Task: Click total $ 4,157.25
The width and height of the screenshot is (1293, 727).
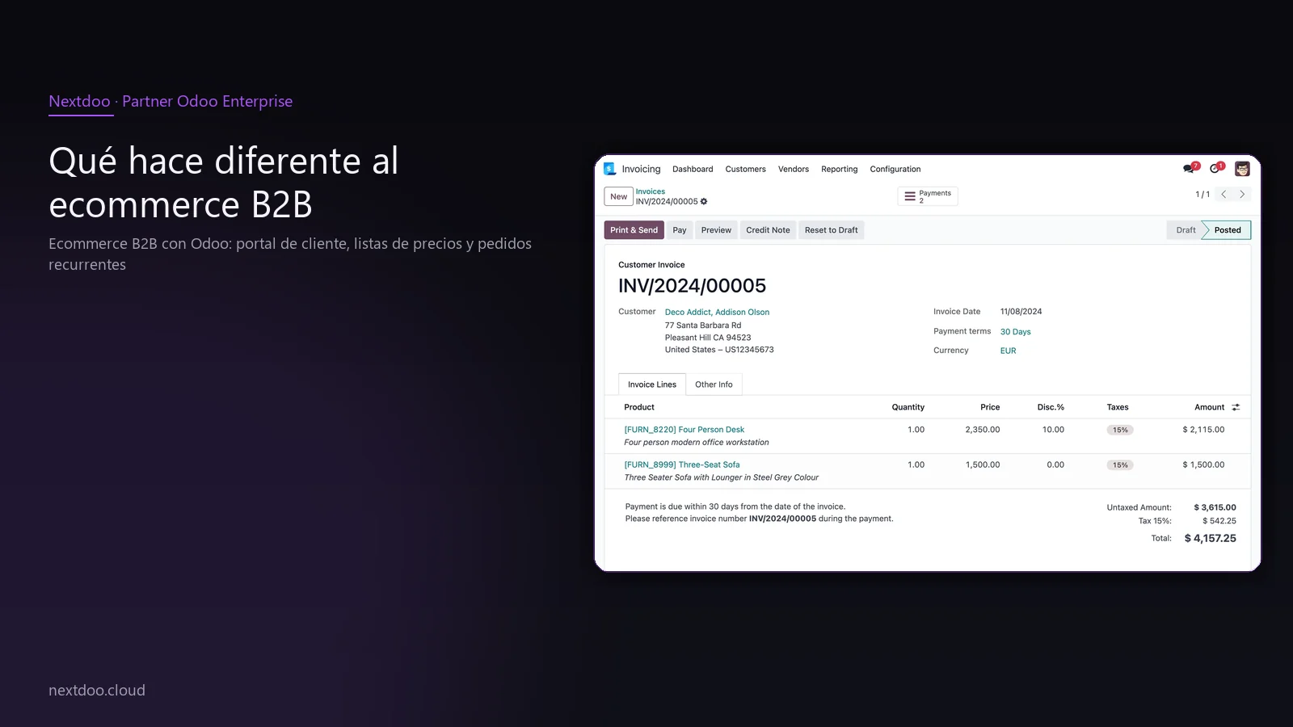Action: tap(1210, 538)
